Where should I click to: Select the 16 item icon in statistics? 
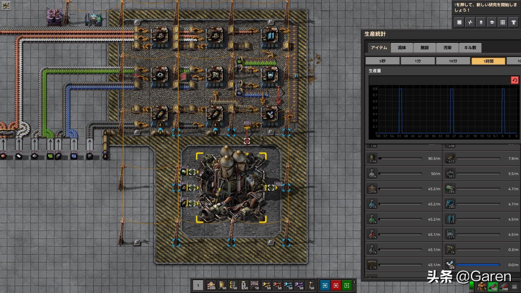tap(450, 250)
